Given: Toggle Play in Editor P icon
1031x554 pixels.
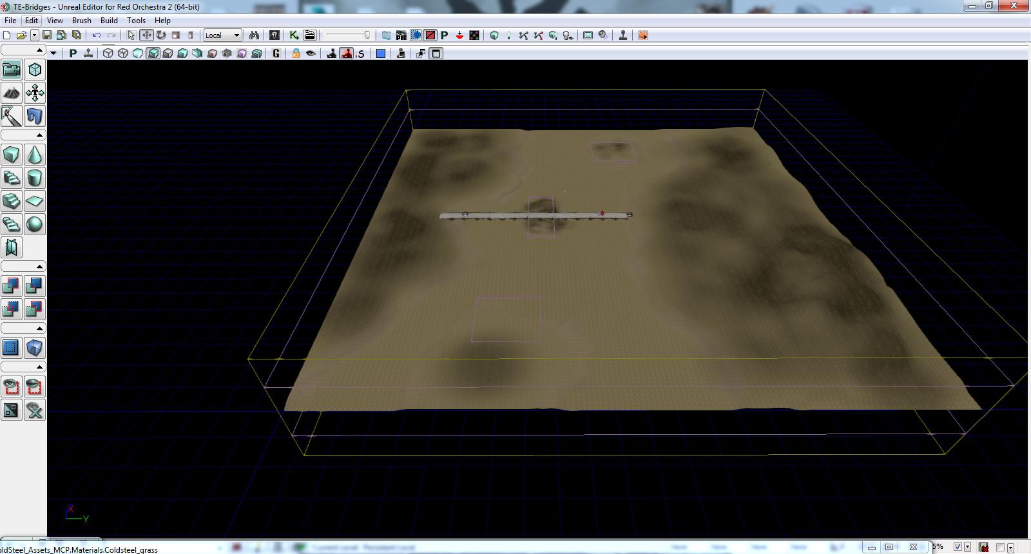Looking at the screenshot, I should coord(445,35).
